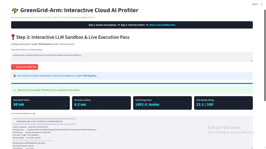Viewport: 266px width, 149px height.
Task: Click the 'Configured Execution Target' text line
Action: (x=43, y=44)
